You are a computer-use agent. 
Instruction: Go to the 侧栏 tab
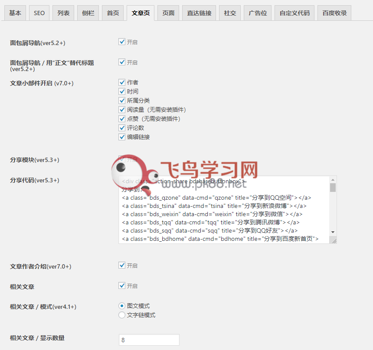point(88,13)
